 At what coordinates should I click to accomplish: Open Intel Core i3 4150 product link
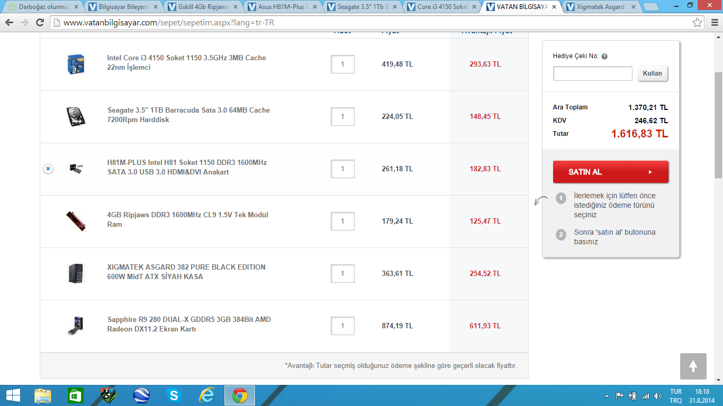point(186,62)
